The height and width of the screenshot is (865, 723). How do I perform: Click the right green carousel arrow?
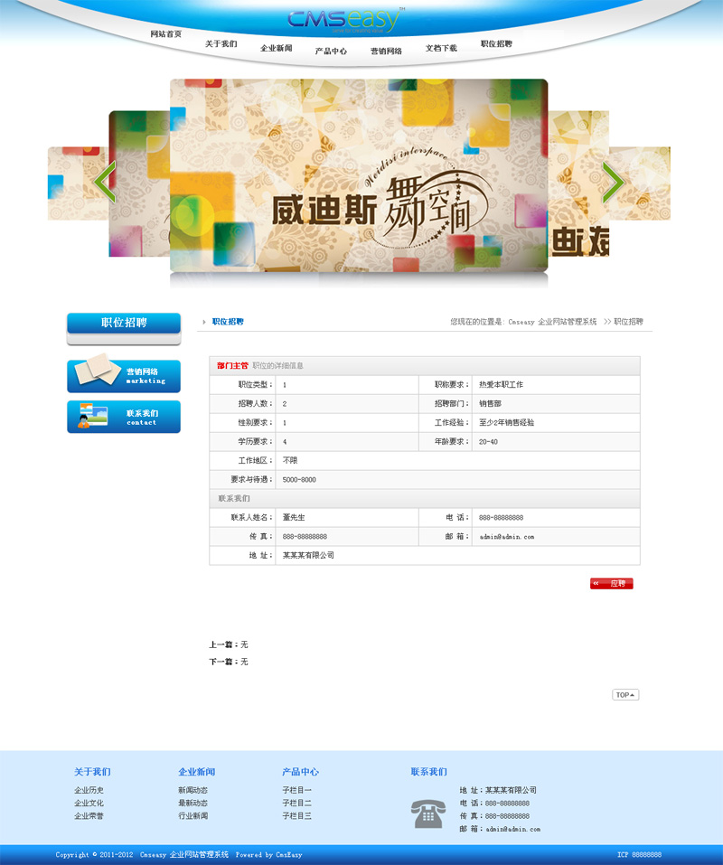(x=613, y=183)
